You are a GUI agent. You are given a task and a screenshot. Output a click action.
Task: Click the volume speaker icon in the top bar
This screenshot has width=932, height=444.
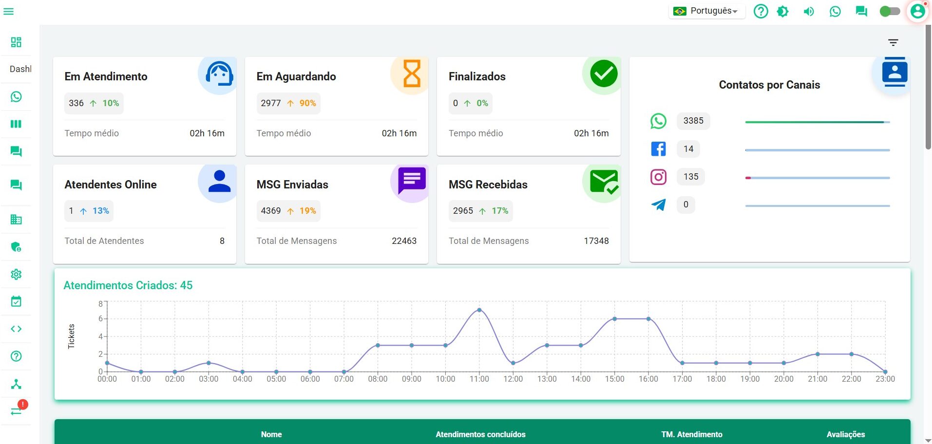[809, 11]
